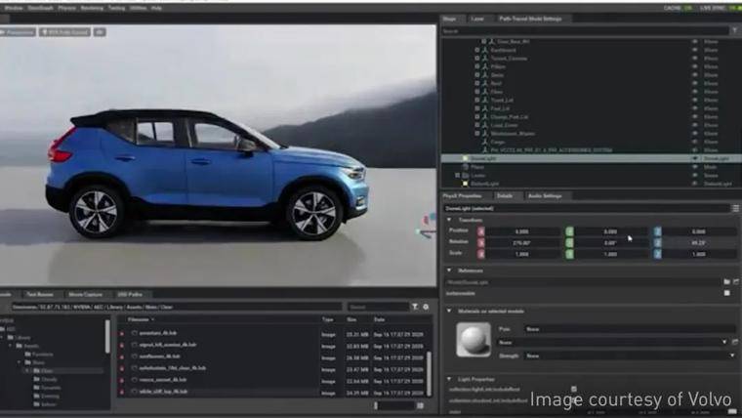Click the folder icon in References row

pos(726,281)
